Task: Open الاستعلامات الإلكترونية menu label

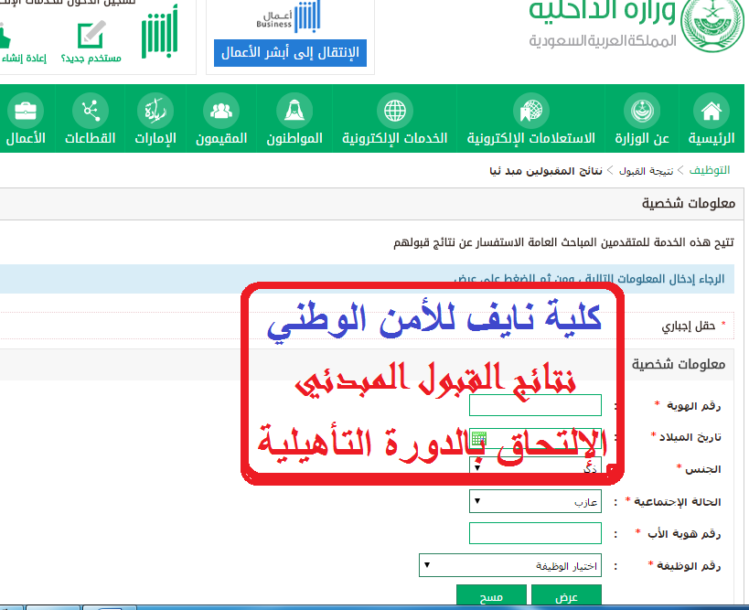Action: pyautogui.click(x=530, y=138)
